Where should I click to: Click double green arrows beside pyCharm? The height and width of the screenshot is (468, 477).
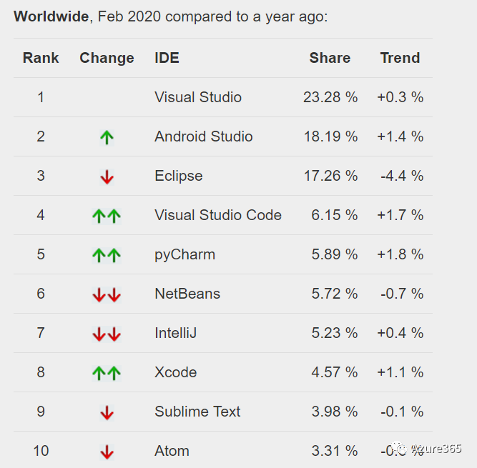107,255
